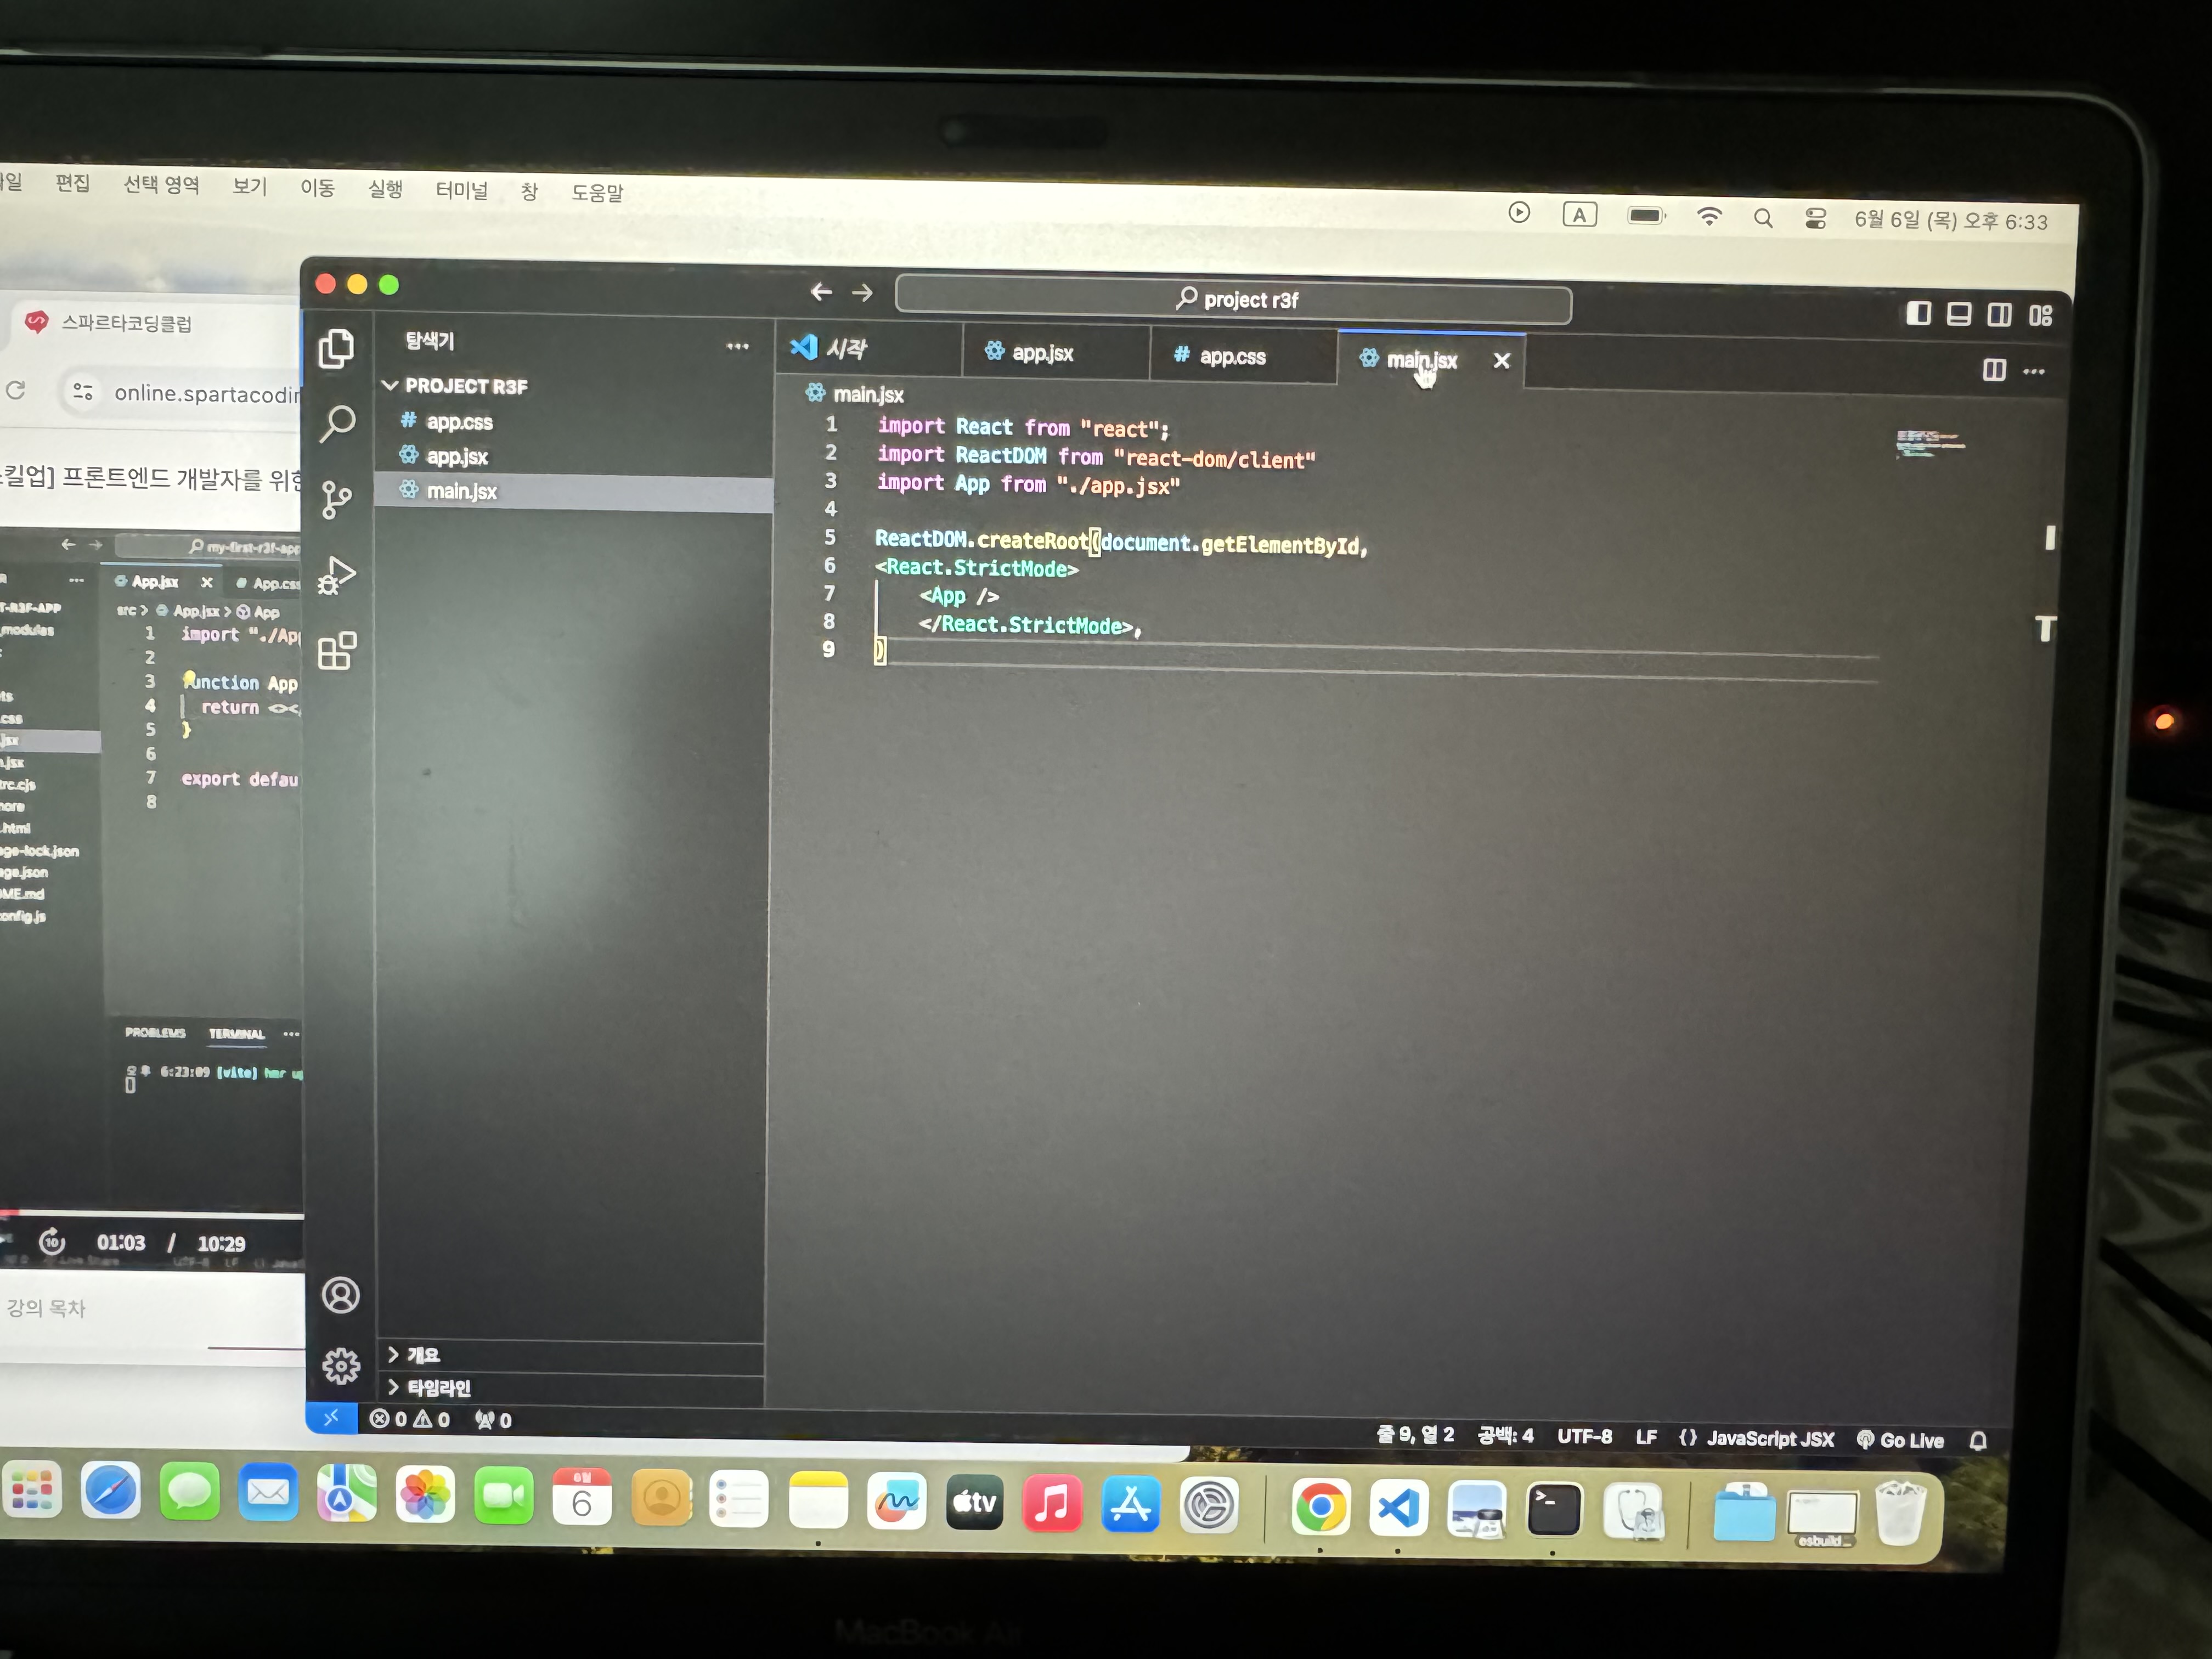Open Music from the Dock
Viewport: 2212px width, 1659px height.
(1052, 1503)
